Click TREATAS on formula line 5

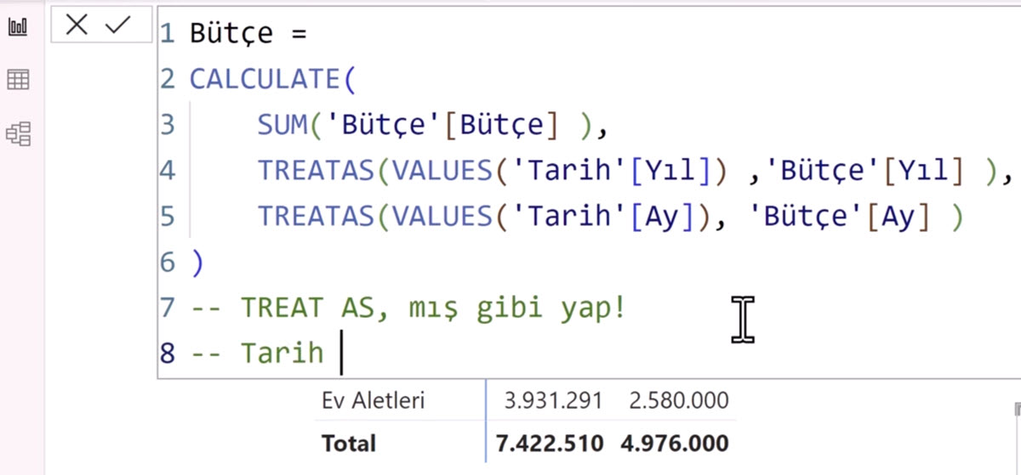click(x=317, y=217)
